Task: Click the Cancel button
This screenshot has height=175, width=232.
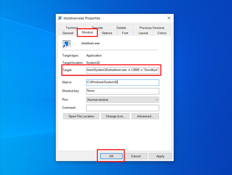Action: tap(136, 156)
